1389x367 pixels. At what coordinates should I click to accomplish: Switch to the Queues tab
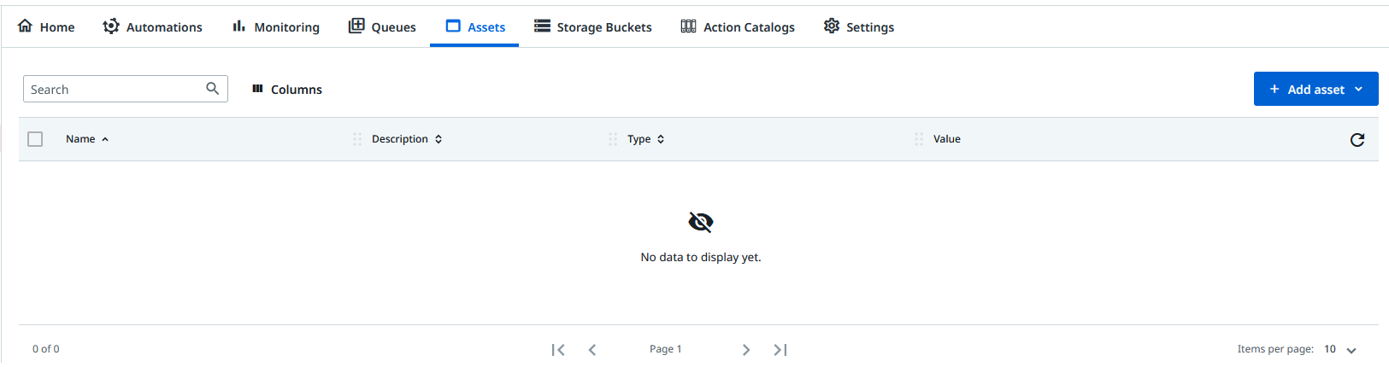tap(382, 27)
